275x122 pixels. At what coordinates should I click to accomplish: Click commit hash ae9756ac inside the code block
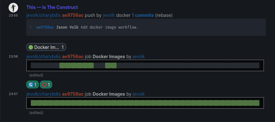point(45,27)
